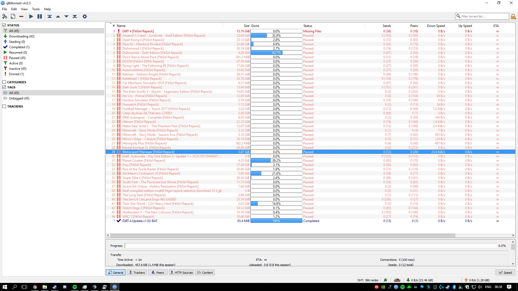Open the MEGA tray icon

(x=376, y=287)
